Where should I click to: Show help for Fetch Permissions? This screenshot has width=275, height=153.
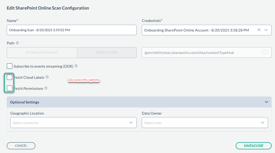46,88
